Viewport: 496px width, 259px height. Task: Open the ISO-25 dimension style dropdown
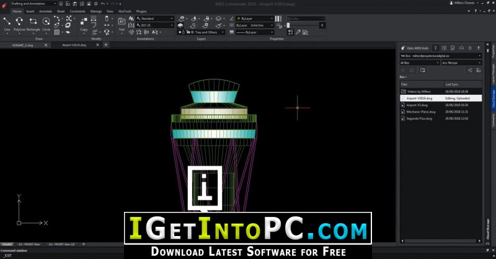155,25
